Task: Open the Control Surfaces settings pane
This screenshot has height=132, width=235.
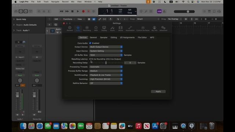Action: click(143, 29)
